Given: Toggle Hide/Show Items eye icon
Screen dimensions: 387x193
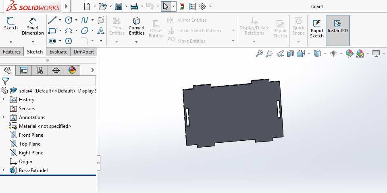Looking at the screenshot, I should [334, 53].
